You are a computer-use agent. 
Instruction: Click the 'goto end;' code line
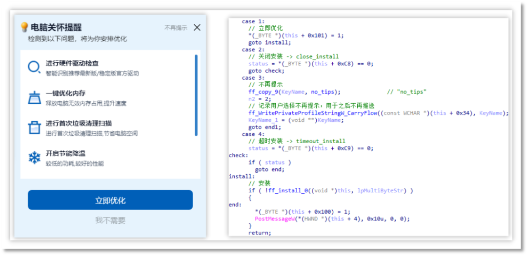click(x=270, y=169)
